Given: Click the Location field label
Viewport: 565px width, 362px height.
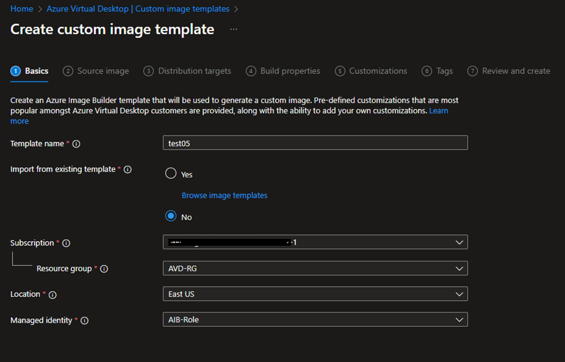Looking at the screenshot, I should [25, 294].
